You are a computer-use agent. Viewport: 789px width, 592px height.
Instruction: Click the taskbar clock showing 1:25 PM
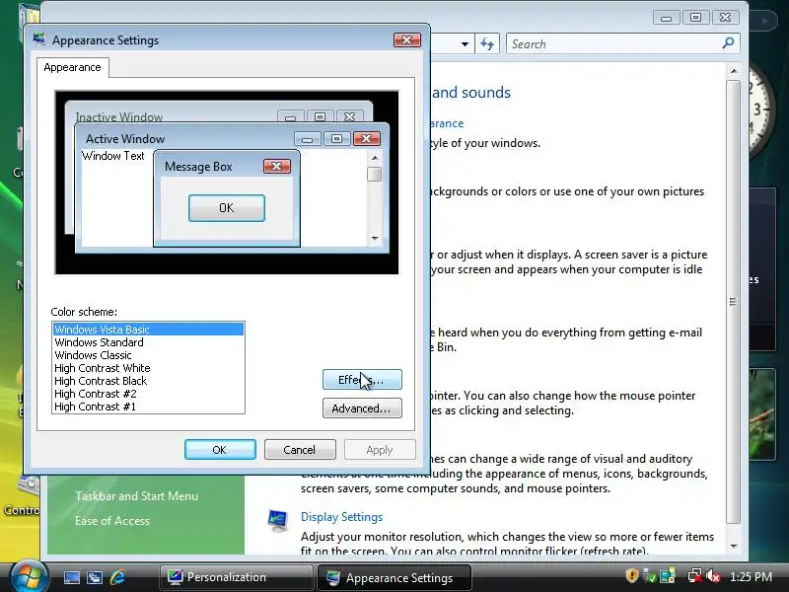(x=751, y=577)
